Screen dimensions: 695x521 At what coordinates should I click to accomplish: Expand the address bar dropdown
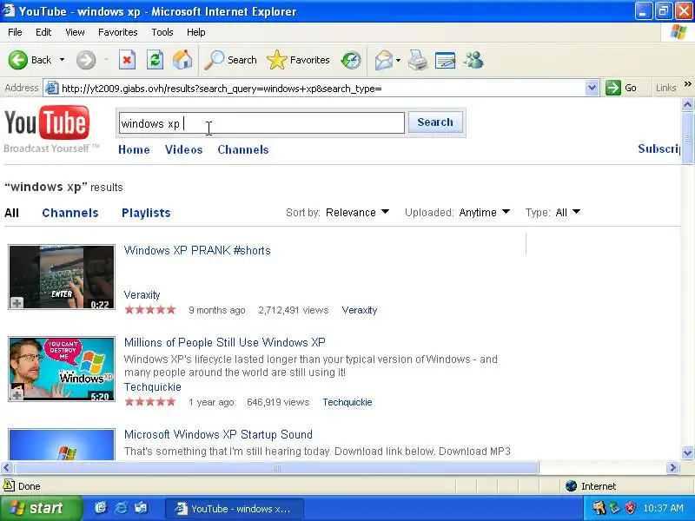click(x=592, y=89)
